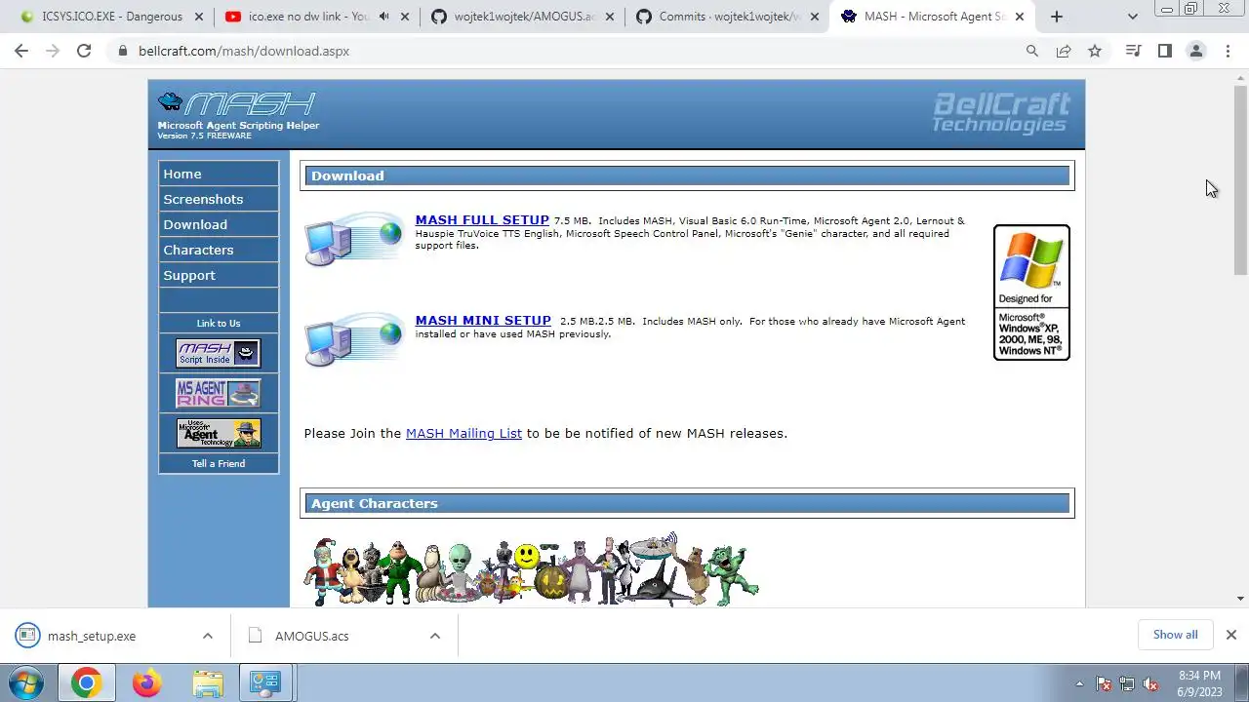The width and height of the screenshot is (1249, 702).
Task: Click the volume icon in system tray
Action: 1151,683
